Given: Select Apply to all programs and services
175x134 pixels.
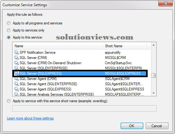Looking at the screenshot, I should point(9,23).
